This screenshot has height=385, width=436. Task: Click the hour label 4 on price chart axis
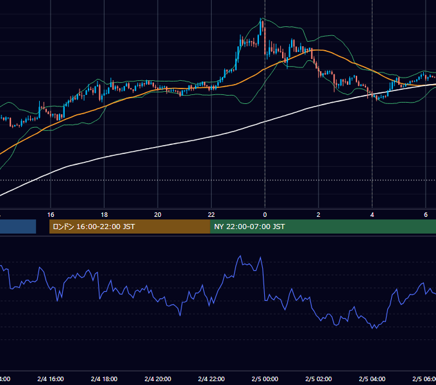tap(372, 215)
